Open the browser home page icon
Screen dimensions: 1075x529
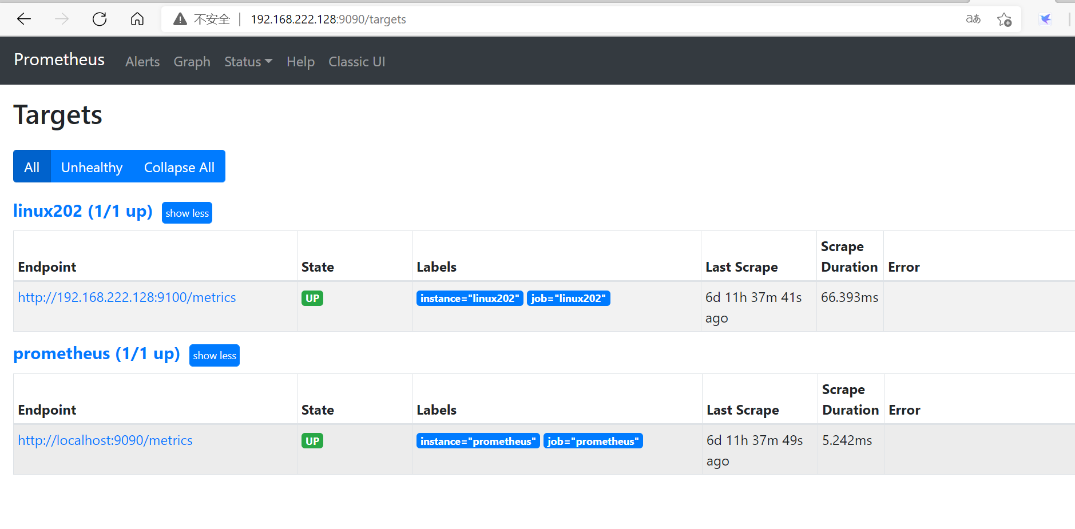[x=137, y=19]
